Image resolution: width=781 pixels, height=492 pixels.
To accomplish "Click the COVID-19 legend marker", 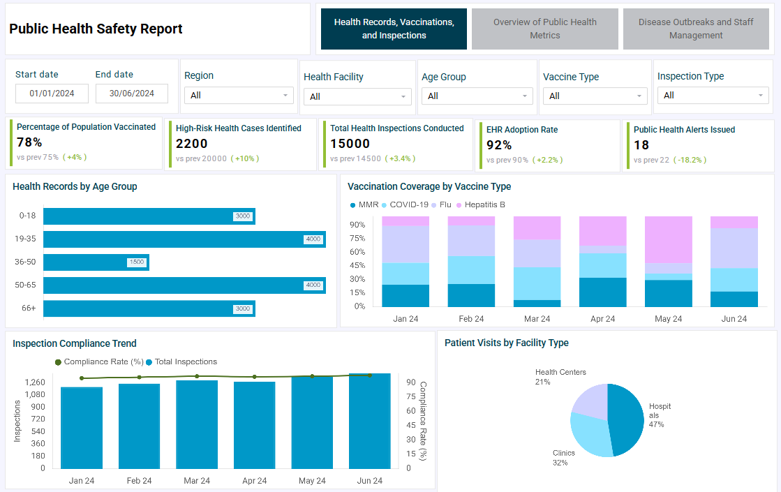I will 384,205.
